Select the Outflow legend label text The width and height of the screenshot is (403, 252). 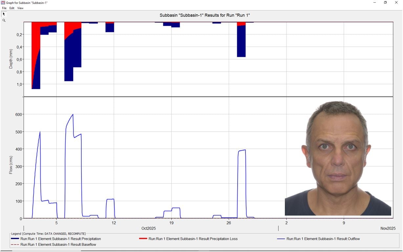(x=323, y=239)
